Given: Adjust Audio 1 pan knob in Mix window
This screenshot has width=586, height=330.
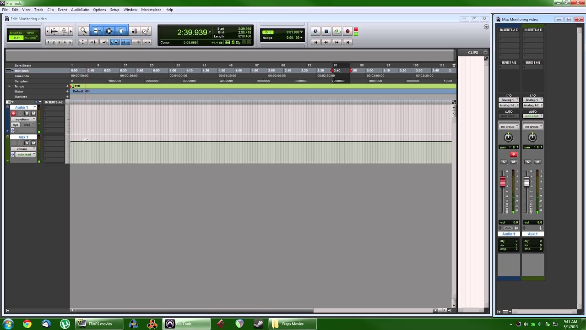Looking at the screenshot, I should (x=508, y=137).
